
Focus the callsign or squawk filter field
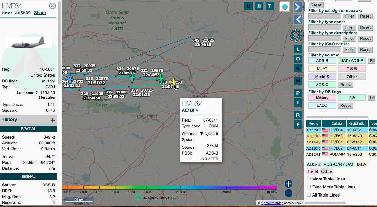pos(325,16)
